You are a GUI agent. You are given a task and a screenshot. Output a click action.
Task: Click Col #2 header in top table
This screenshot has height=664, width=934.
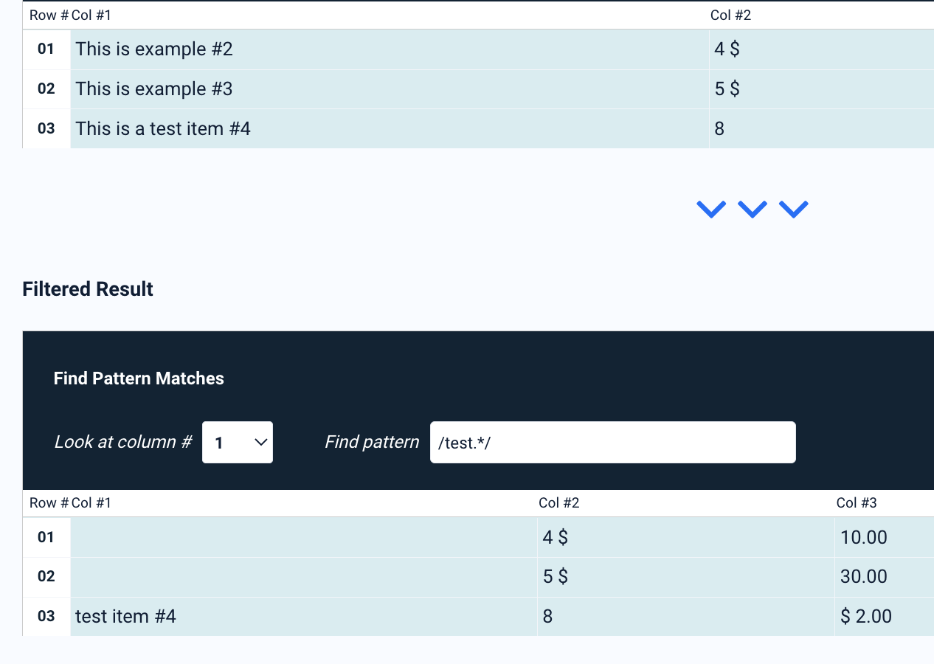click(x=730, y=15)
